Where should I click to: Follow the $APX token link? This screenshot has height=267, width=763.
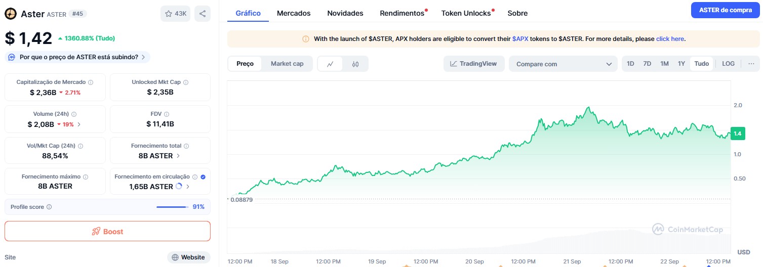[520, 38]
